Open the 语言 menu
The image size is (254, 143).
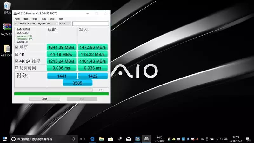tap(52, 19)
